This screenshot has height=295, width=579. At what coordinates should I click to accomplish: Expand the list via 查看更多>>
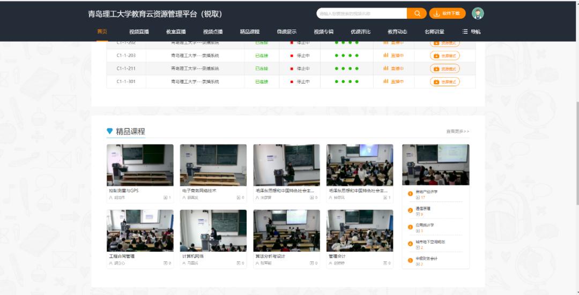[x=457, y=131]
